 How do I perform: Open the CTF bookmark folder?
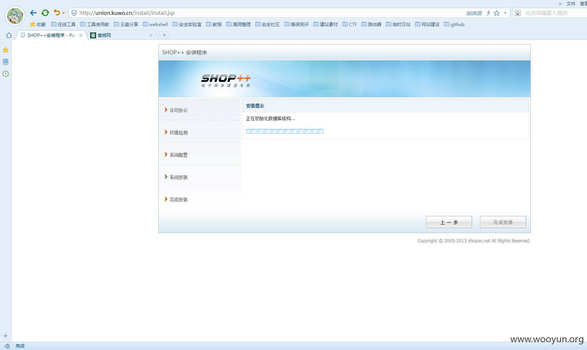point(350,24)
